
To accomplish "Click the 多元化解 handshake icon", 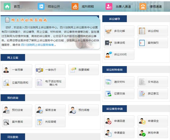I will 108,31.
